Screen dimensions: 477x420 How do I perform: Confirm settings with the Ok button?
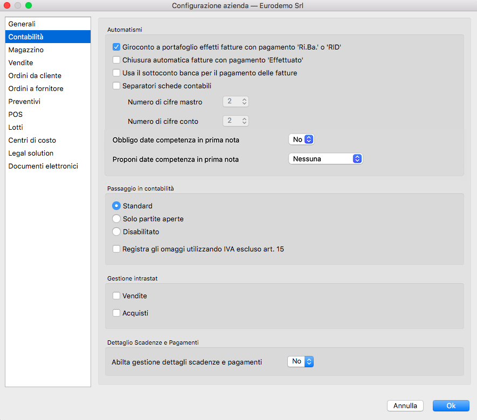coord(451,405)
